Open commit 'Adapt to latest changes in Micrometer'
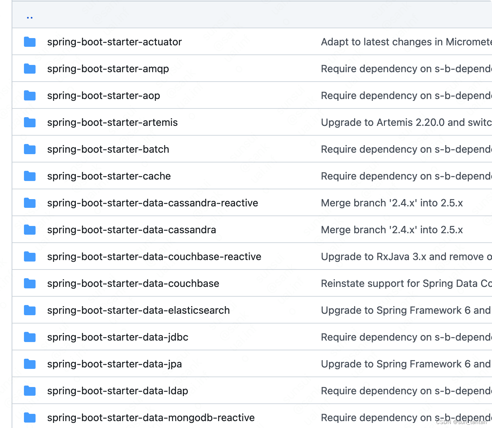This screenshot has height=428, width=492. pos(406,42)
